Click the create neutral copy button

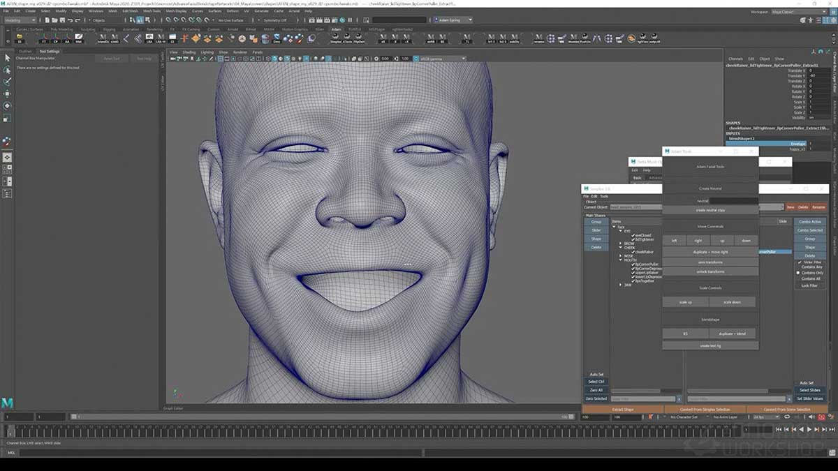[x=711, y=210]
